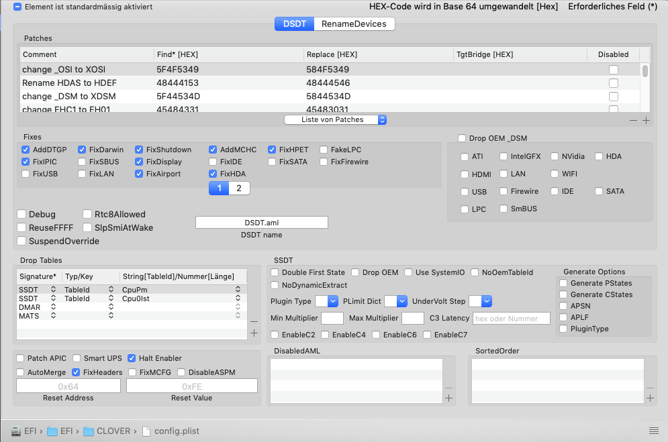Switch to the RenameDevices tab
The height and width of the screenshot is (442, 668).
coord(354,24)
